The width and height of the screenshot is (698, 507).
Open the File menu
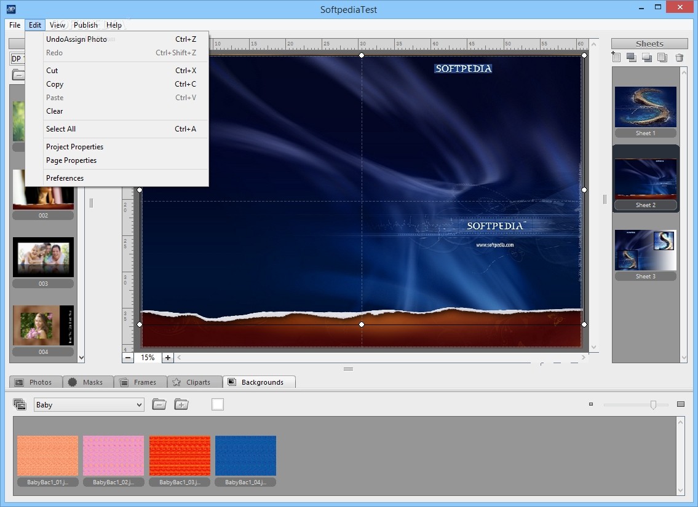tap(15, 25)
